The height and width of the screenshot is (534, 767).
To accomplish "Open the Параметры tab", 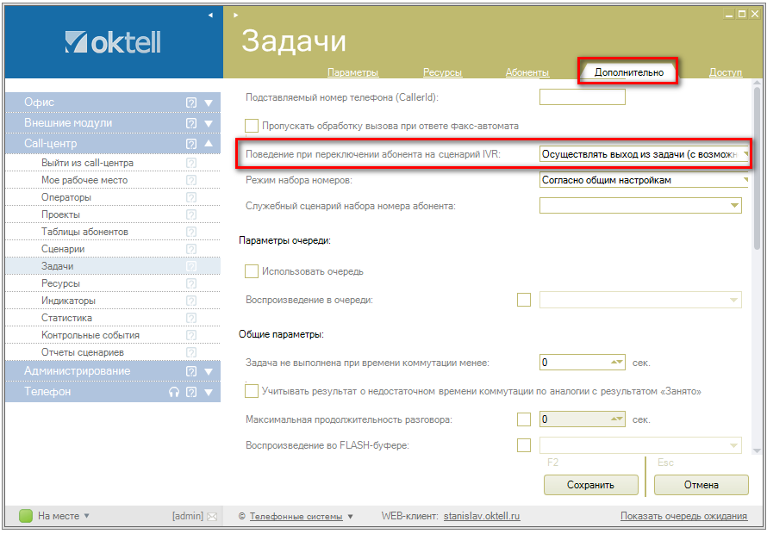I will coord(352,72).
